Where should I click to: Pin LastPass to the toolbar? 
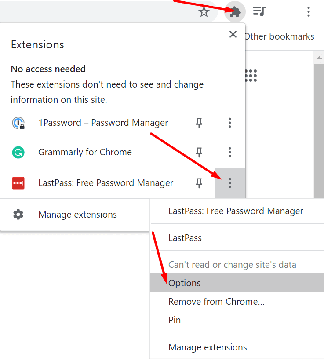tap(199, 182)
